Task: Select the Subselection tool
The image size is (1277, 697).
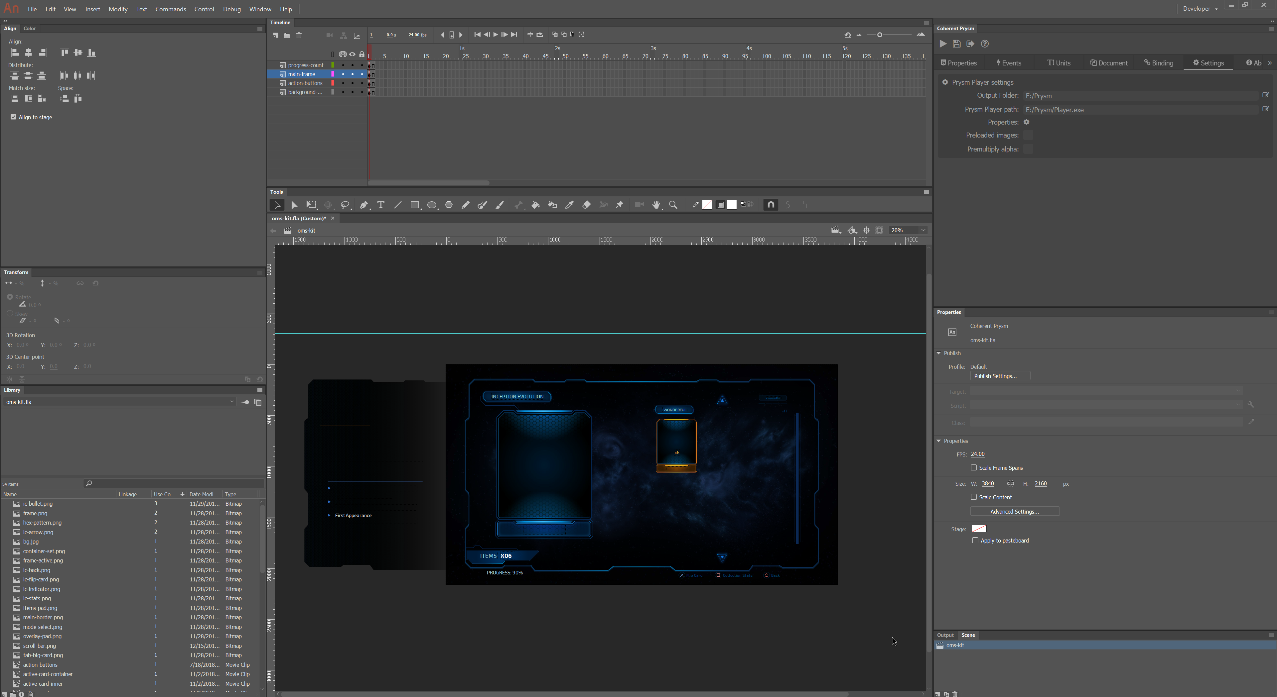Action: (294, 205)
